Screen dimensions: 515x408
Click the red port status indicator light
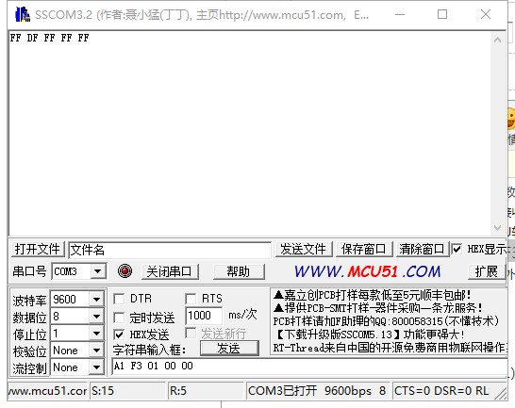(125, 271)
